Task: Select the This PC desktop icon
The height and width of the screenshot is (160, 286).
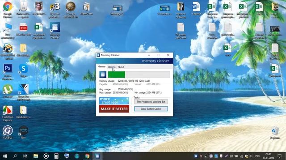Action: coord(8,31)
